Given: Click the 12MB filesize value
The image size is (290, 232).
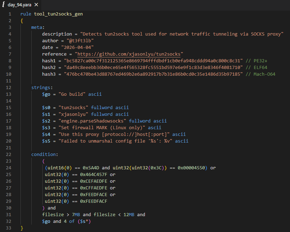Looking at the screenshot, I should (129, 215).
